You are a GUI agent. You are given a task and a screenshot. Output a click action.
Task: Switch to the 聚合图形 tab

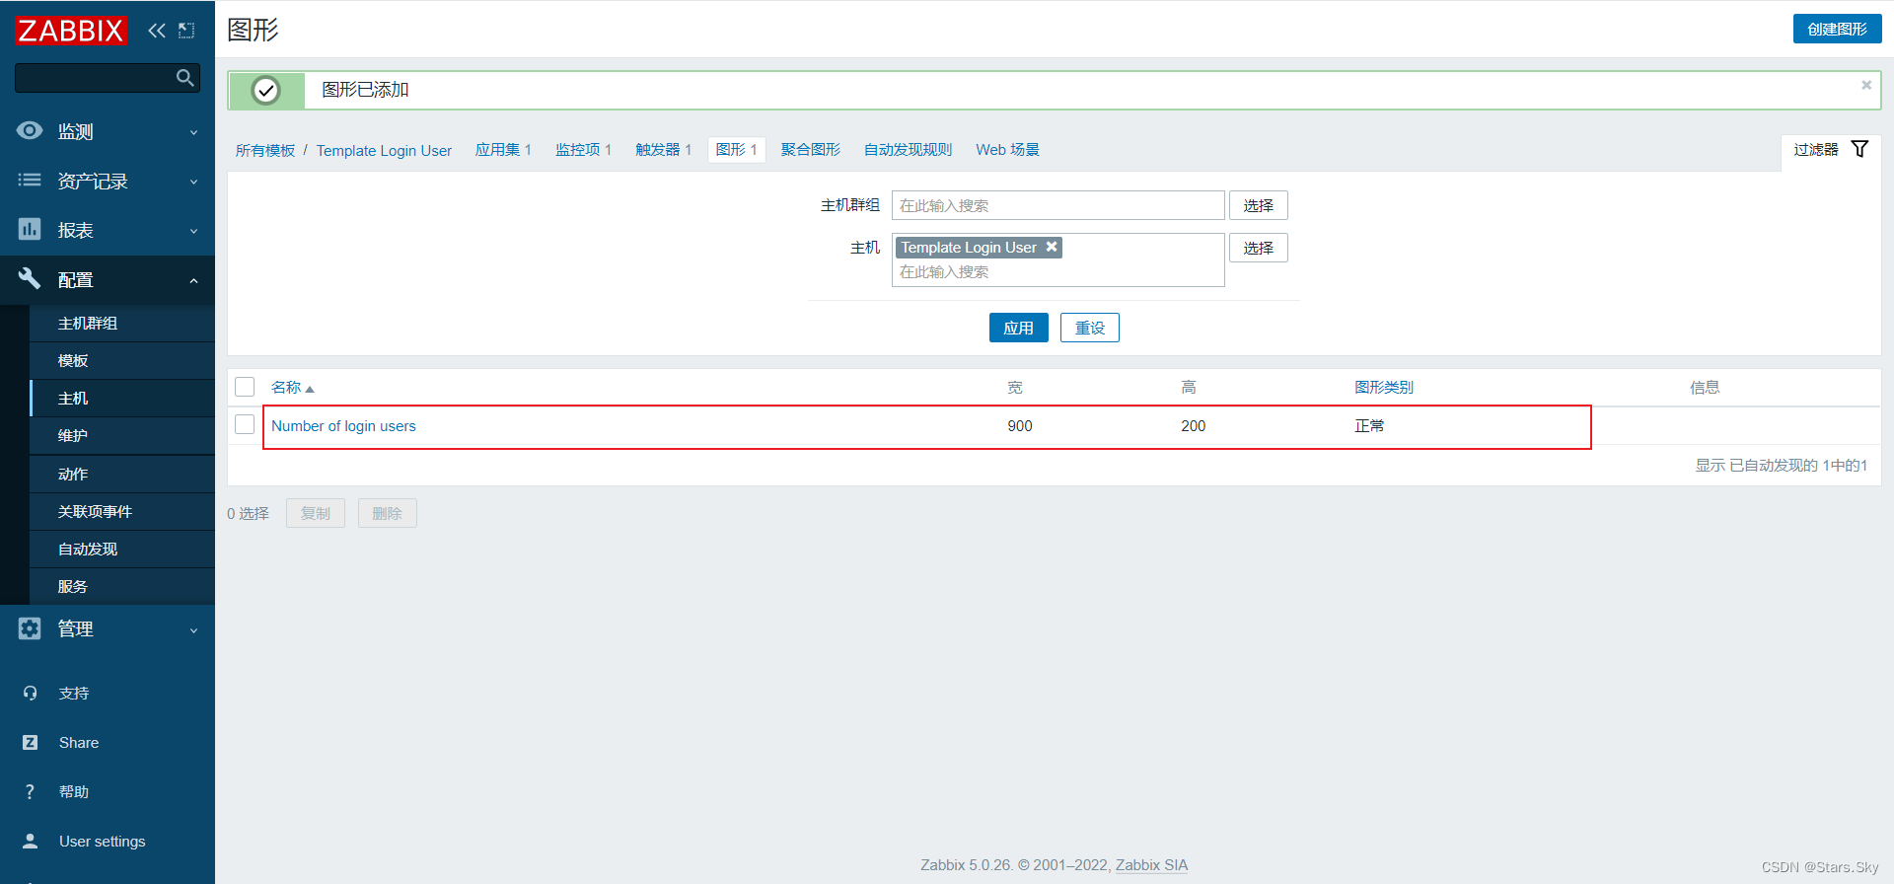pyautogui.click(x=811, y=149)
